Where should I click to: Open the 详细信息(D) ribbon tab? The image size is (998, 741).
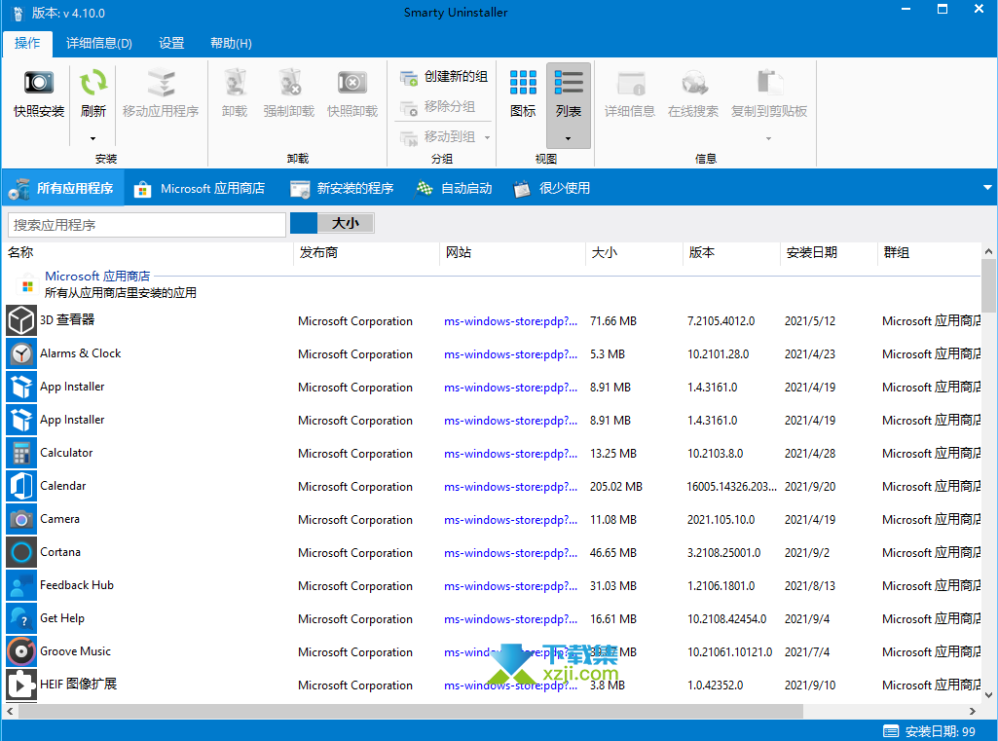click(x=99, y=43)
